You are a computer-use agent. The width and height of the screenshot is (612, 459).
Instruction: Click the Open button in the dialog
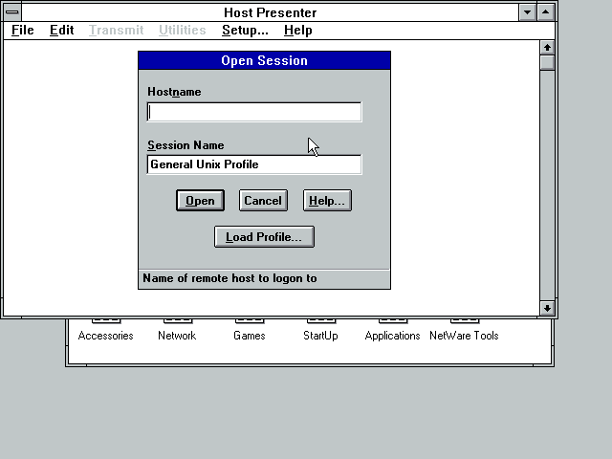pos(200,201)
